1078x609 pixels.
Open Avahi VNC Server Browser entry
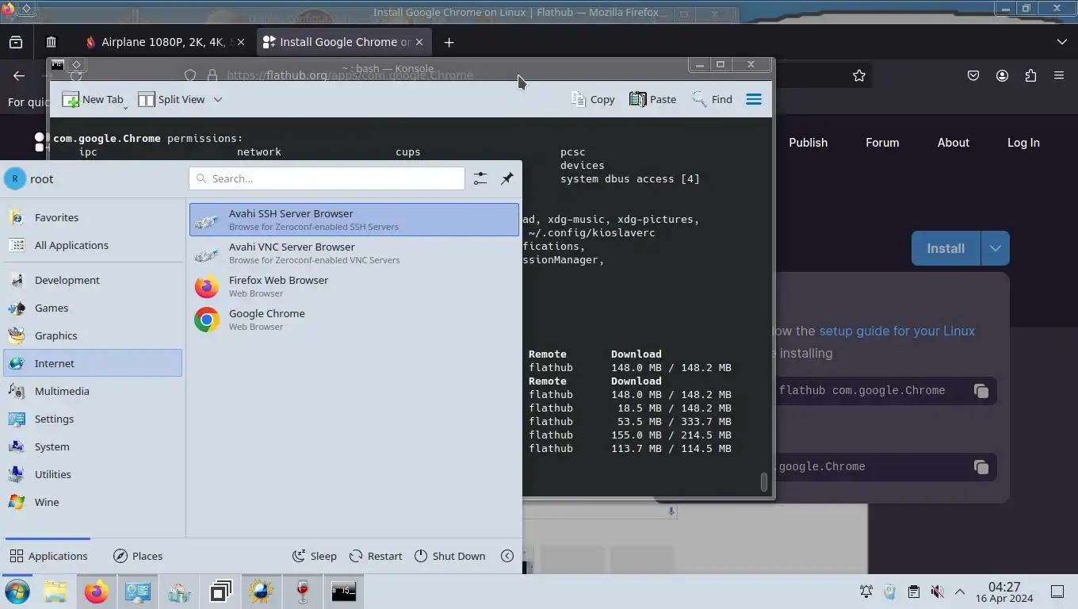[354, 253]
